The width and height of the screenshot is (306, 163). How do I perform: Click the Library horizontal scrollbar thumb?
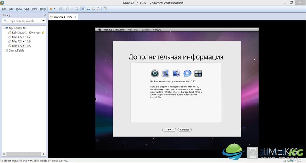click(x=23, y=154)
